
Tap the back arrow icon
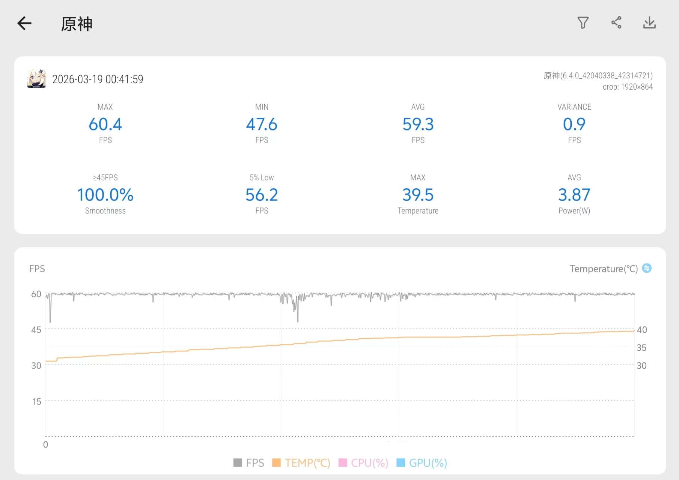point(25,23)
